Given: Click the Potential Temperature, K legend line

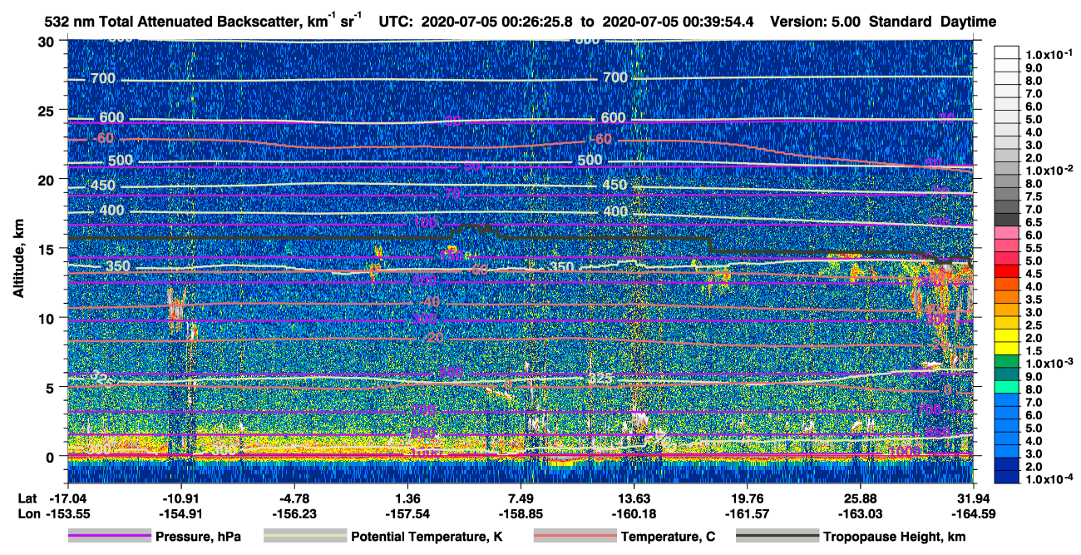Looking at the screenshot, I should [x=304, y=537].
